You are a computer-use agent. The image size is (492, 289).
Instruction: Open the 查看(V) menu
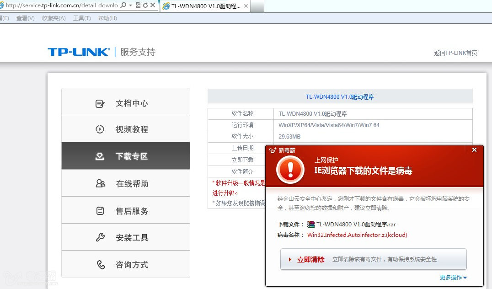click(26, 18)
